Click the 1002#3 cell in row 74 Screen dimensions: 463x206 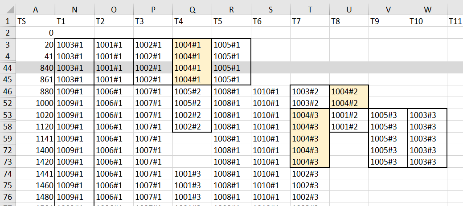[x=310, y=173]
